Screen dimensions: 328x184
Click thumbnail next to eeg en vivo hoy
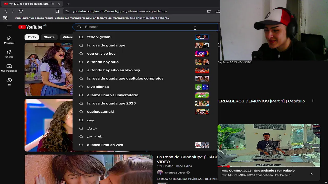click(x=202, y=54)
